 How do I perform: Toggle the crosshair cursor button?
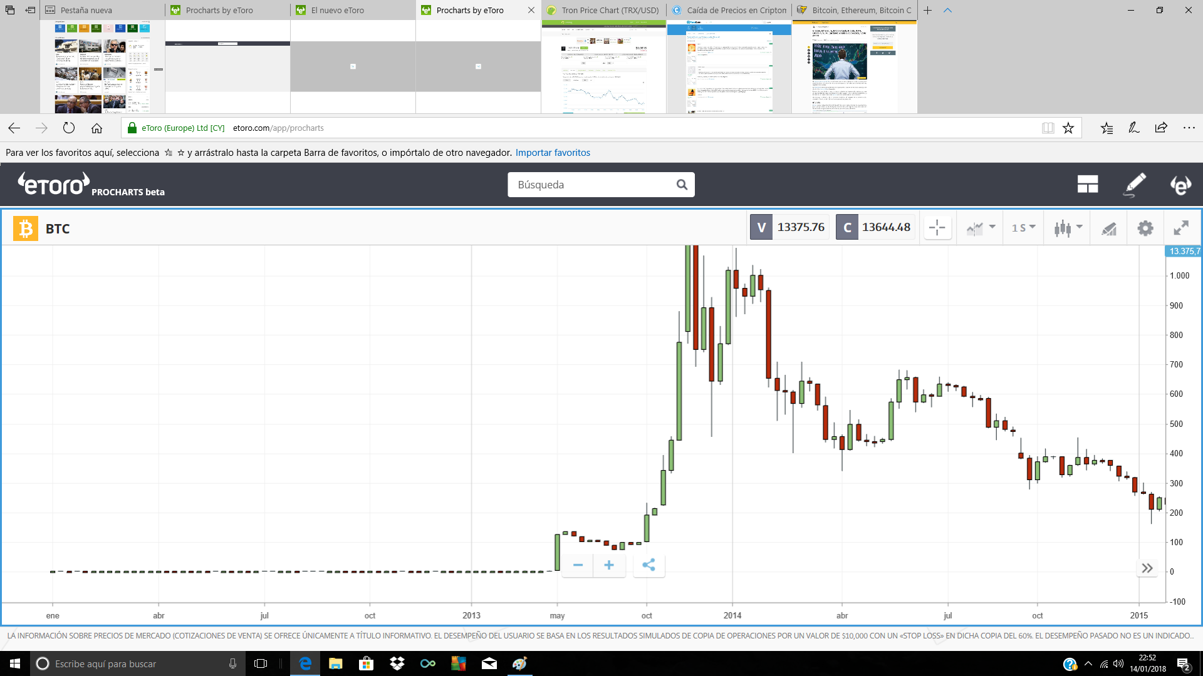[937, 228]
